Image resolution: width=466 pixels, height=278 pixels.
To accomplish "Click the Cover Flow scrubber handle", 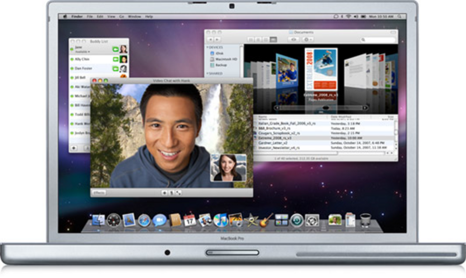I will coord(326,108).
